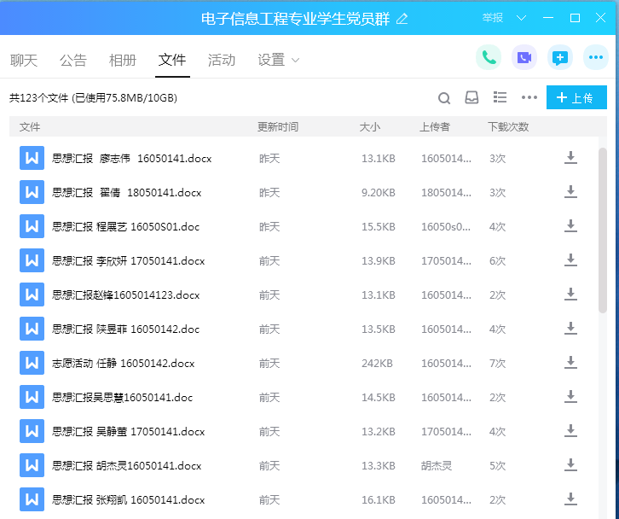The height and width of the screenshot is (519, 619).
Task: Open the title bar chevron dropdown menu
Action: [522, 18]
